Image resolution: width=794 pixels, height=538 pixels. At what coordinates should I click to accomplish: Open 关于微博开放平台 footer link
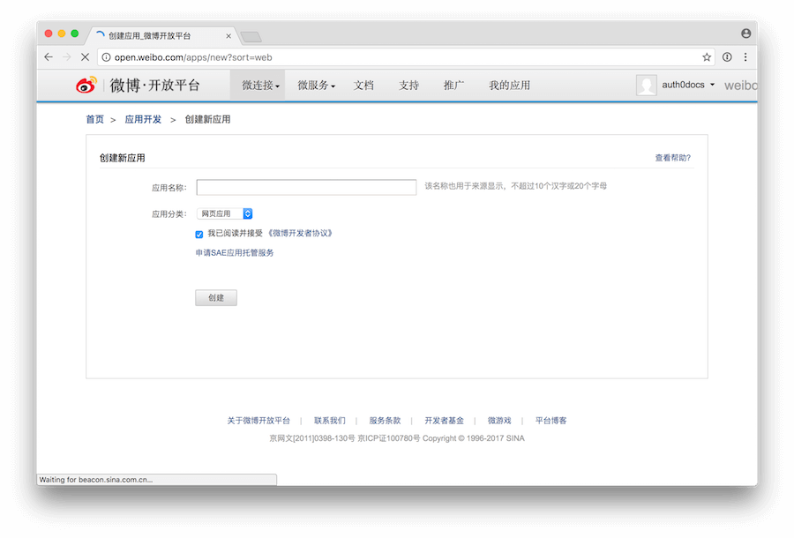[258, 421]
